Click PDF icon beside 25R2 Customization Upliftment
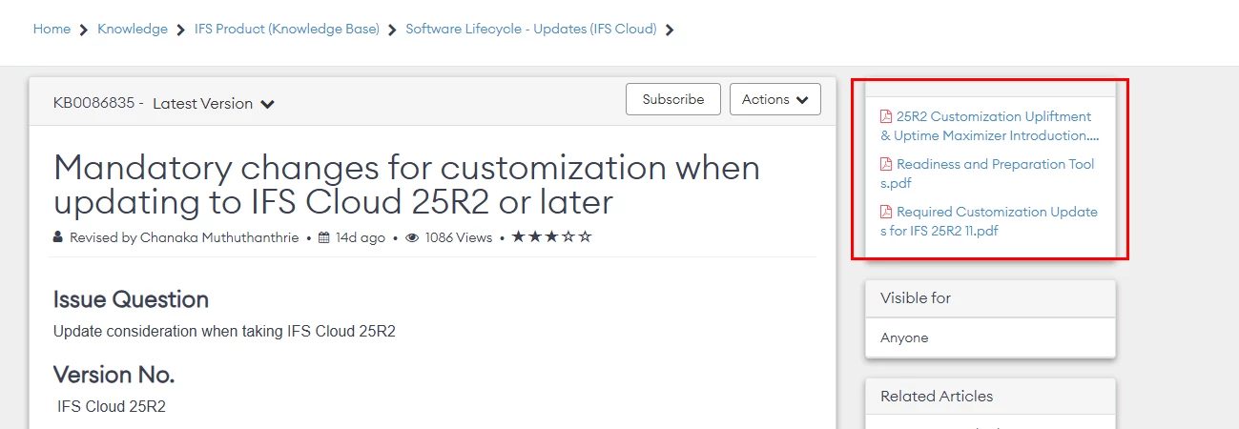The image size is (1239, 429). (886, 116)
